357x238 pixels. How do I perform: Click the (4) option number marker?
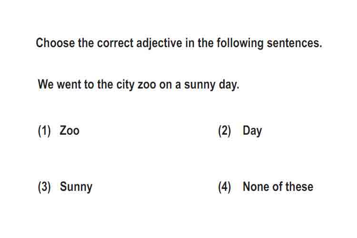click(225, 187)
